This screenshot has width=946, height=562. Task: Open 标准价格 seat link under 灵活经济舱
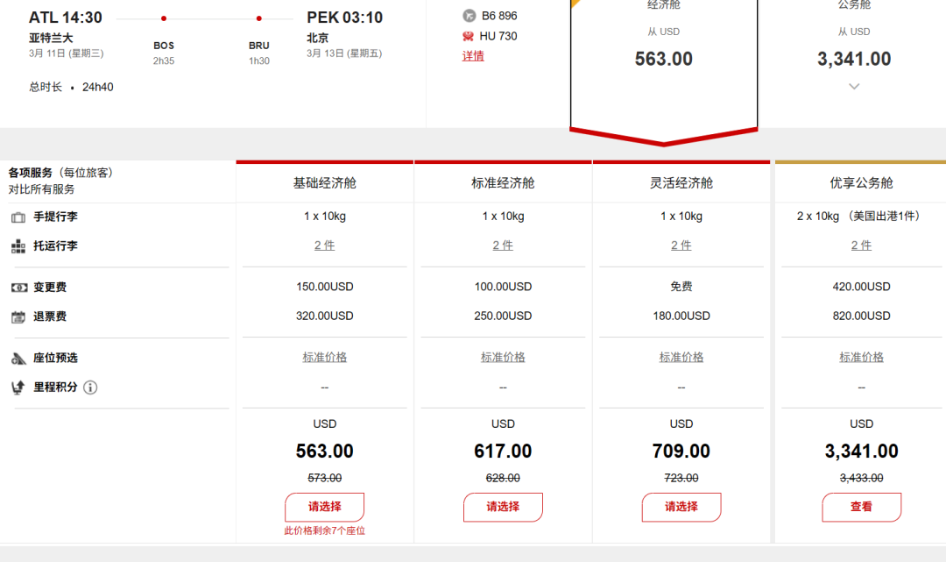(x=681, y=358)
